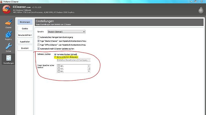The width and height of the screenshot is (206, 115).
Task: Open the Einfaches Überschreiben passes dropdown
Action: 74,60
